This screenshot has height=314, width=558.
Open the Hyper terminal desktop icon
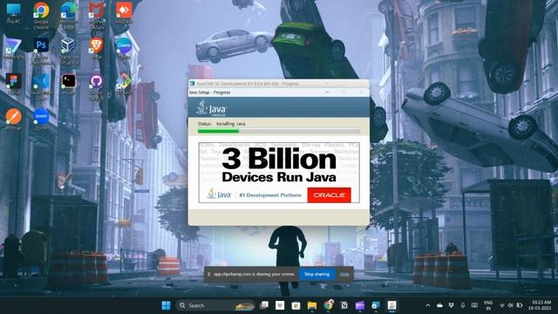point(69,84)
